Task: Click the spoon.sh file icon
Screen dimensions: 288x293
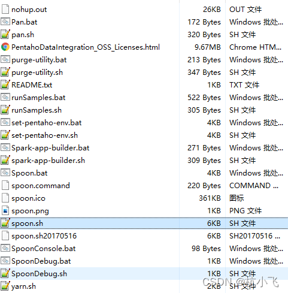Action: [5, 223]
